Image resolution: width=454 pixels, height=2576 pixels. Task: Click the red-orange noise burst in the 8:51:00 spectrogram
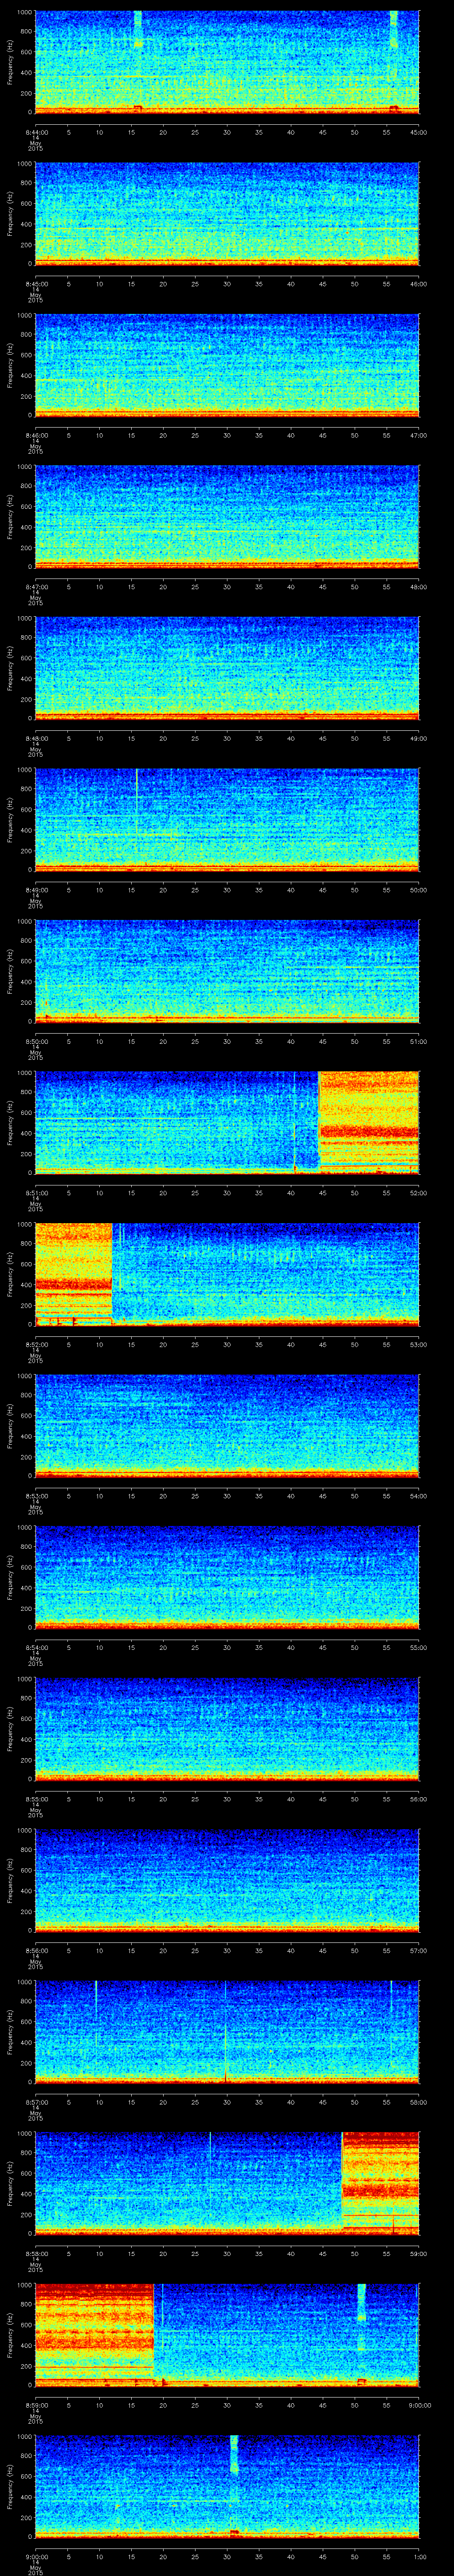tap(369, 1122)
